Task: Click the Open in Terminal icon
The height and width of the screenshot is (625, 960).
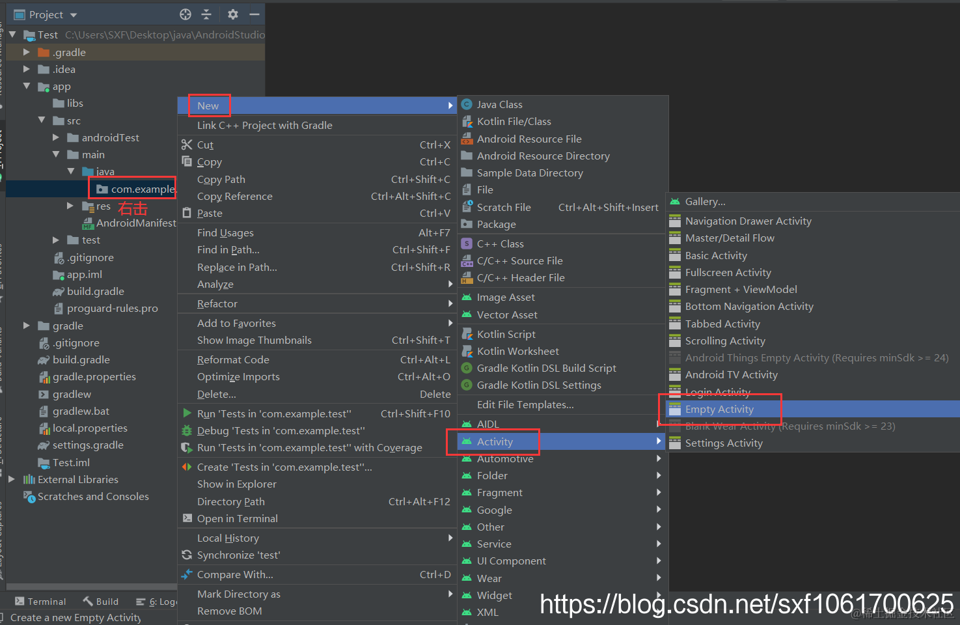Action: [x=187, y=518]
